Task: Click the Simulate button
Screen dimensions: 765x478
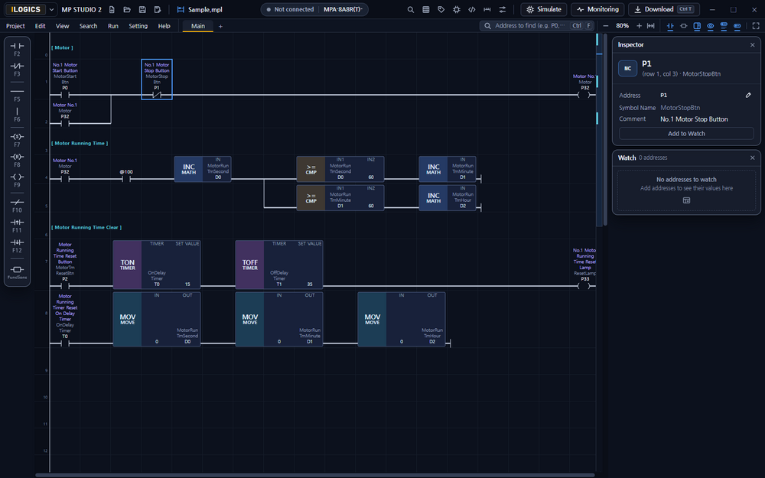Action: 543,9
